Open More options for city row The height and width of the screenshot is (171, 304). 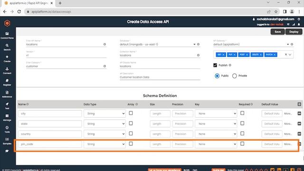[288, 114]
